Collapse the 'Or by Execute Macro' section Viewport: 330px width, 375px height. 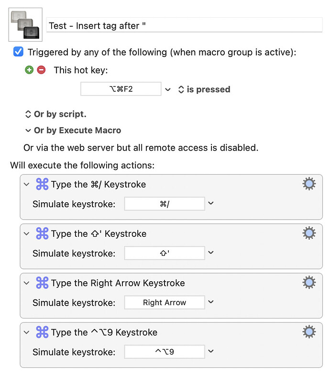pos(28,130)
